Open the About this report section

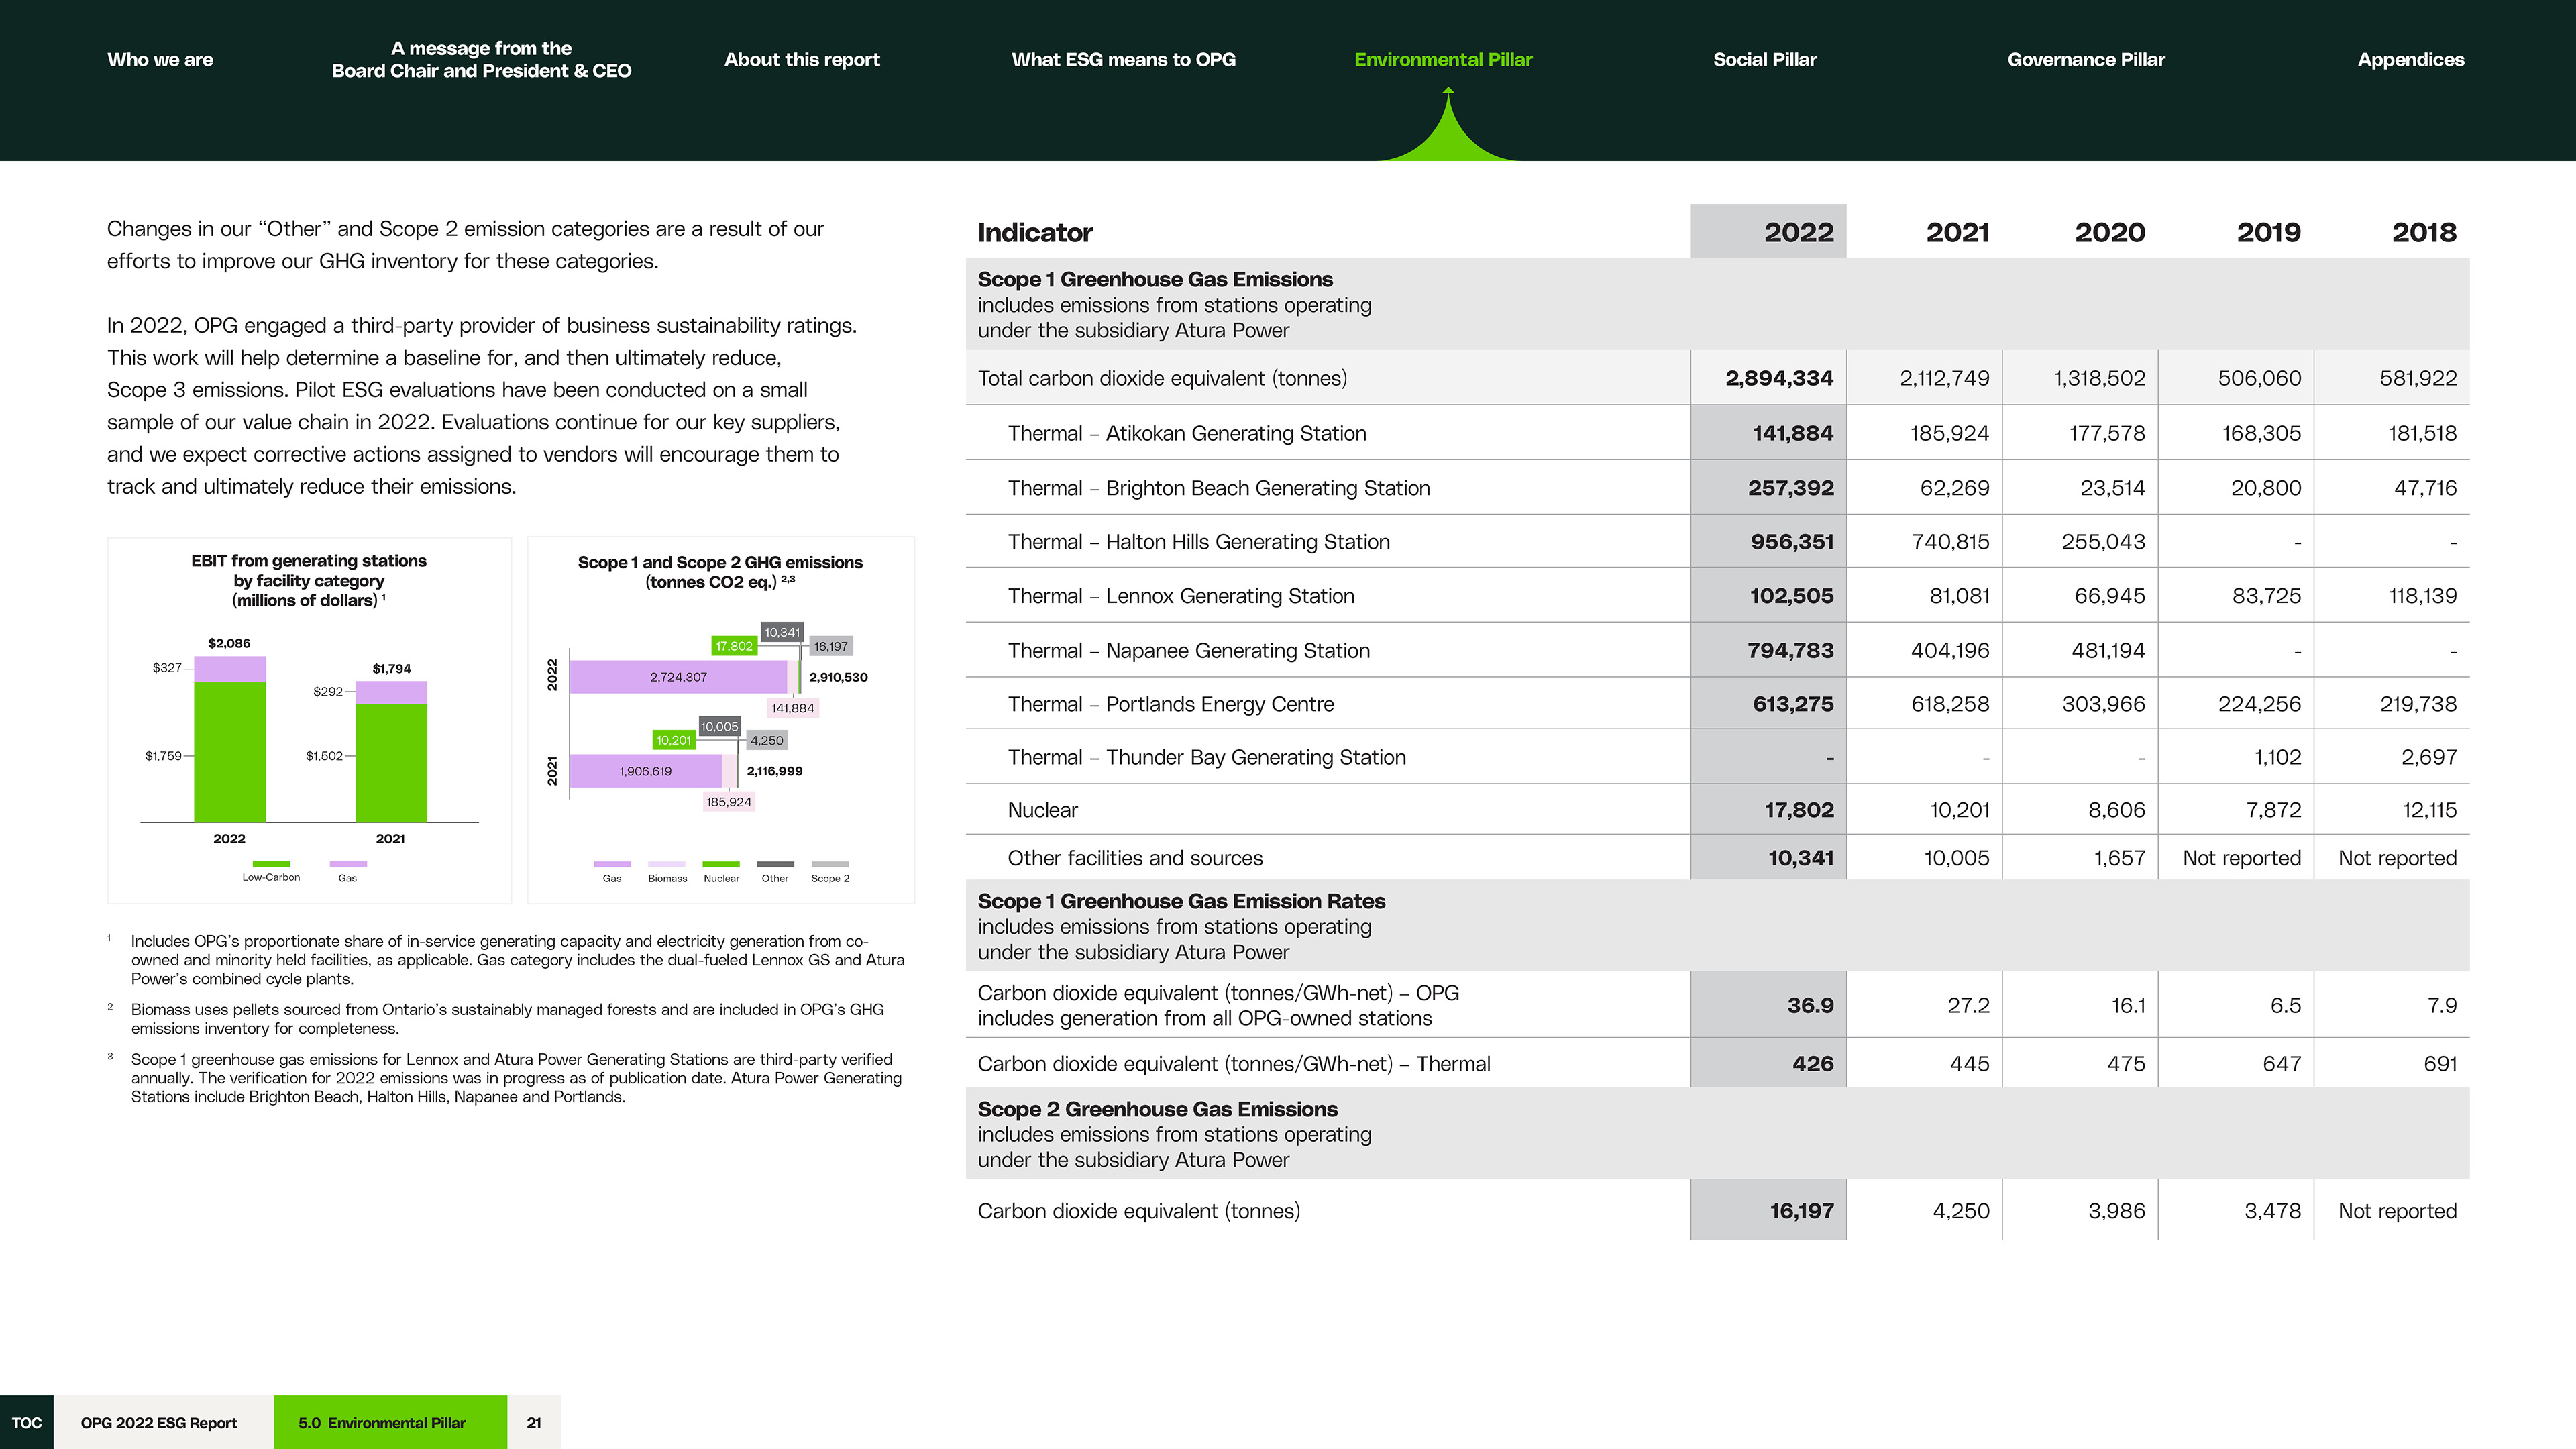click(x=802, y=60)
